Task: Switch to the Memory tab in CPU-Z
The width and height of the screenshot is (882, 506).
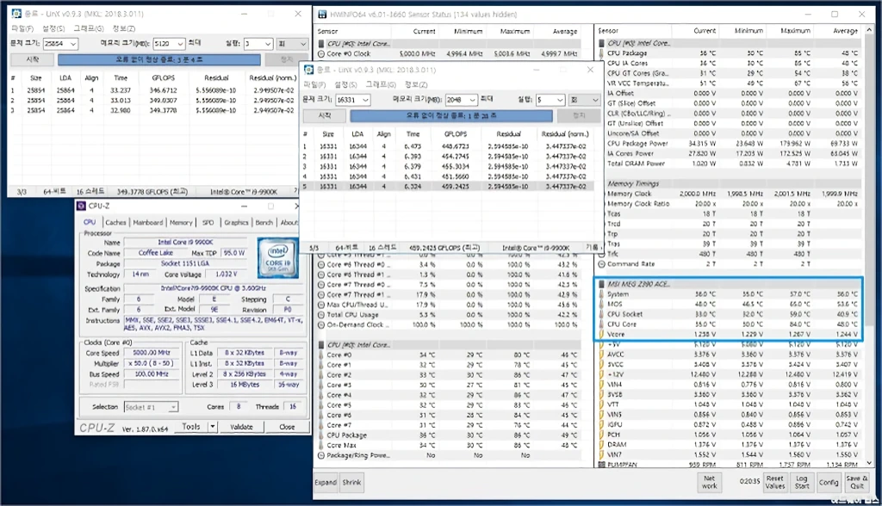Action: (x=181, y=223)
